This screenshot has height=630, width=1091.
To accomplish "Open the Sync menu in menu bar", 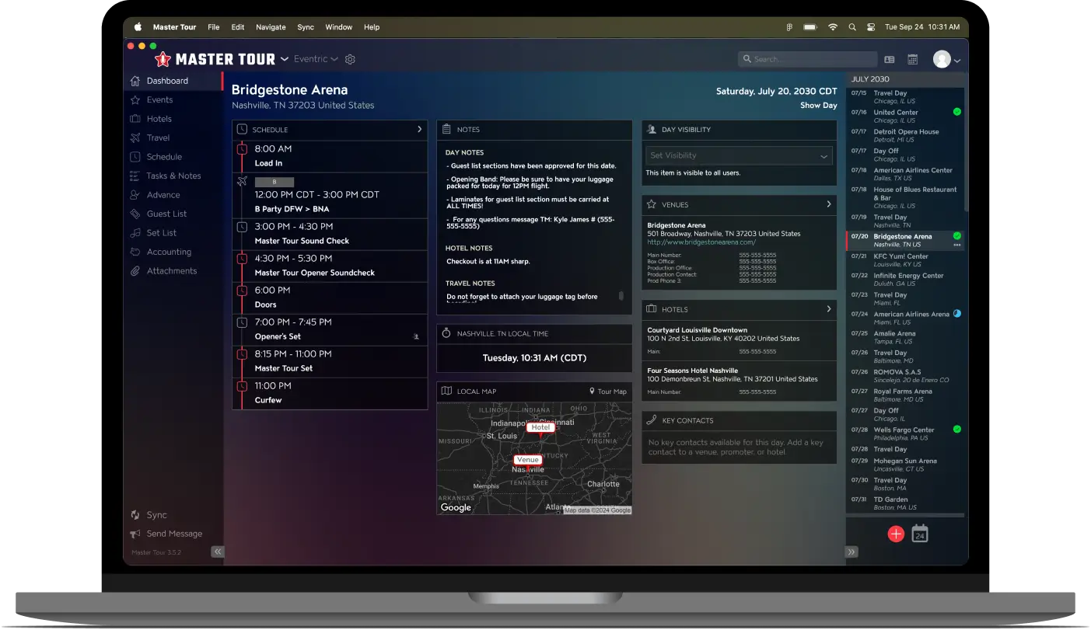I will [306, 27].
